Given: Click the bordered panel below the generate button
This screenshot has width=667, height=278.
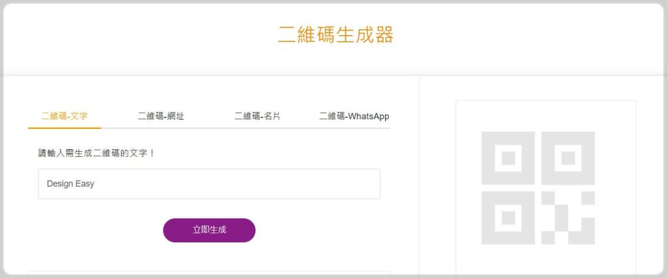Looking at the screenshot, I should point(209,274).
